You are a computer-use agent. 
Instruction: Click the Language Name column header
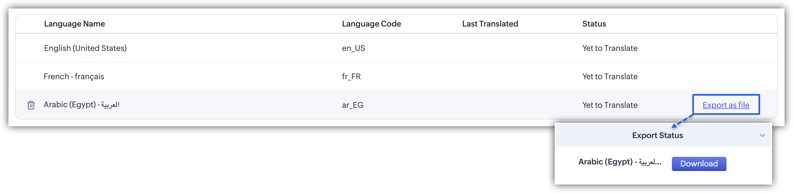pos(74,24)
